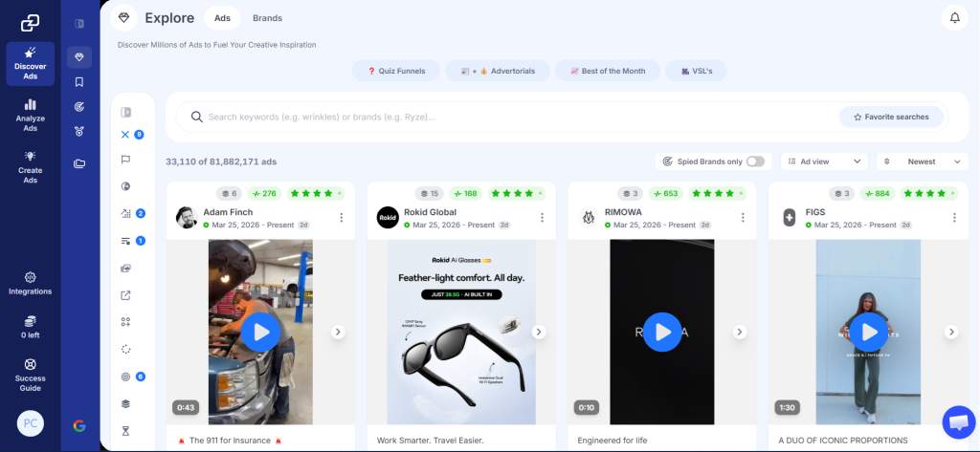Viewport: 980px width, 452px height.
Task: Select Best of the Month preset
Action: (x=608, y=71)
